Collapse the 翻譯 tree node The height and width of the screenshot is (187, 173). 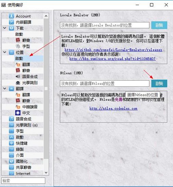click(5, 89)
